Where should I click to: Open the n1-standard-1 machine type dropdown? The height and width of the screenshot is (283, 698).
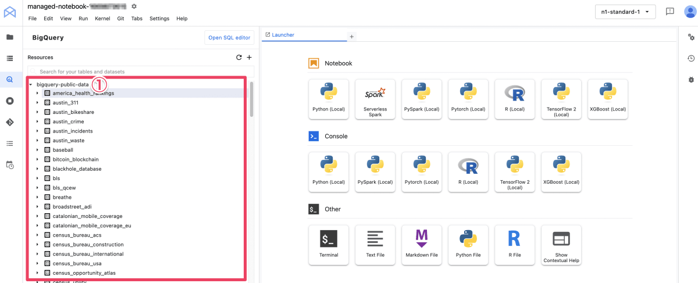coord(625,12)
